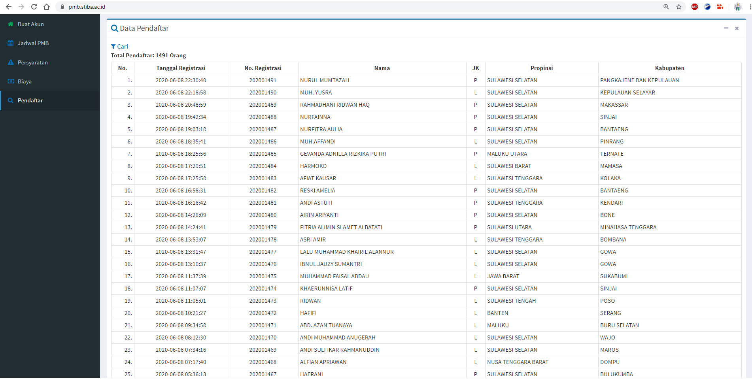Collapse the Data Pendaftar panel
This screenshot has width=752, height=379.
coord(726,28)
